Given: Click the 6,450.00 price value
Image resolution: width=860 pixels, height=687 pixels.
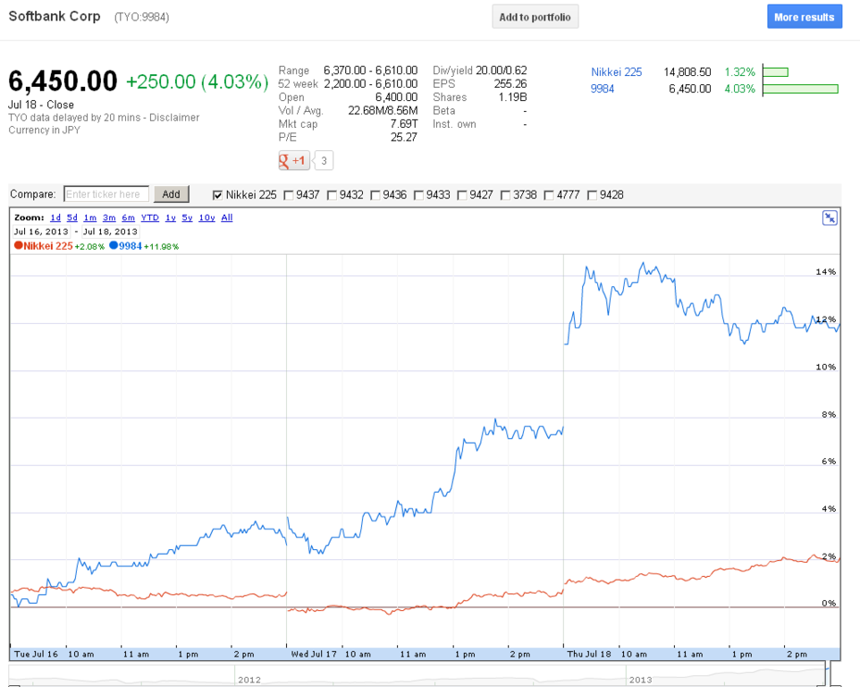Looking at the screenshot, I should [63, 81].
